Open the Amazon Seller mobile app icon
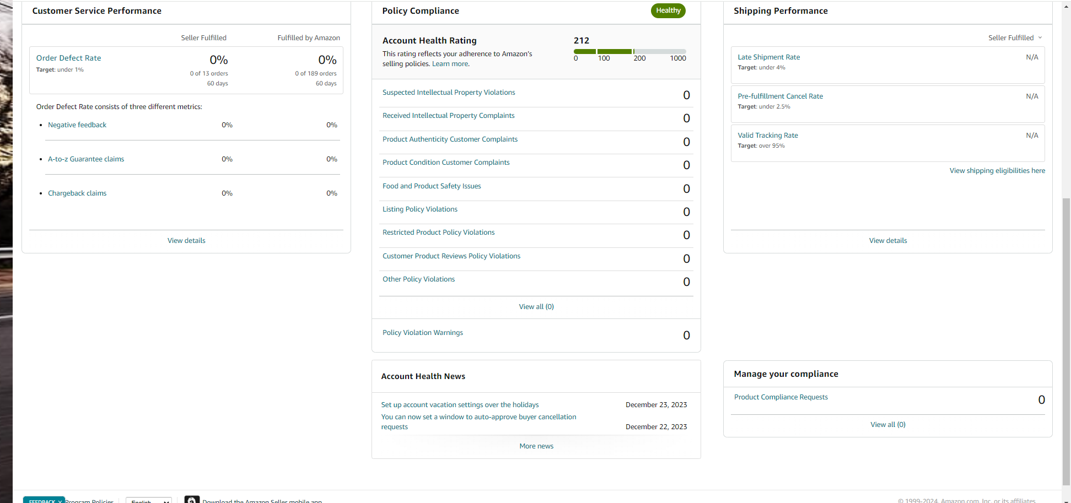The height and width of the screenshot is (503, 1071). (192, 499)
